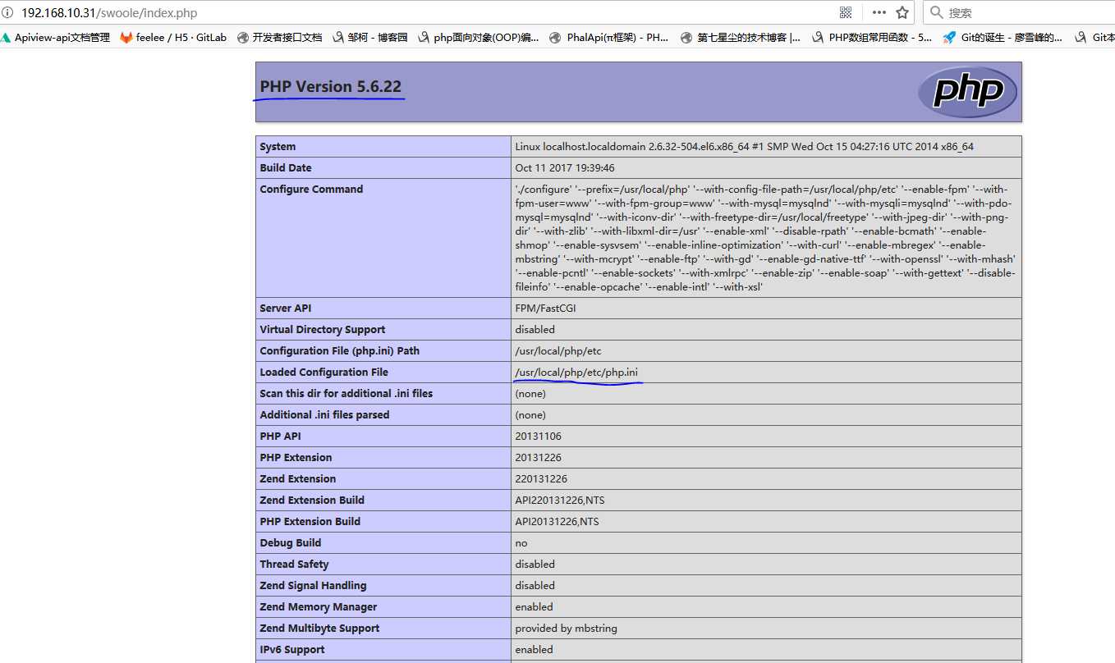
Task: Open the 邹柯 - 博客园 bookmark
Action: click(x=370, y=37)
